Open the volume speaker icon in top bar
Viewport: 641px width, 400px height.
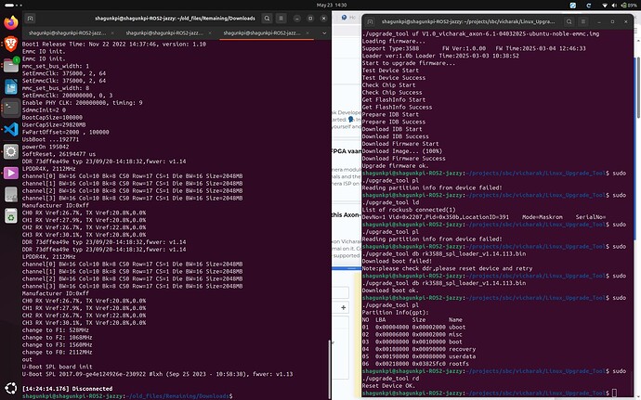coord(614,6)
